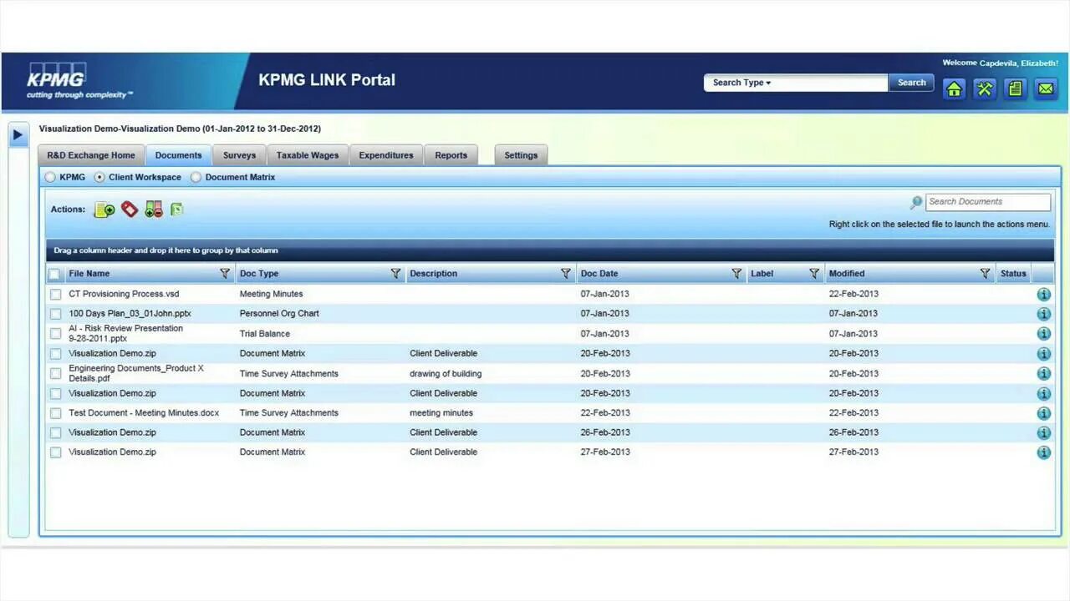
Task: Click the green document icon in header
Action: click(x=1015, y=88)
